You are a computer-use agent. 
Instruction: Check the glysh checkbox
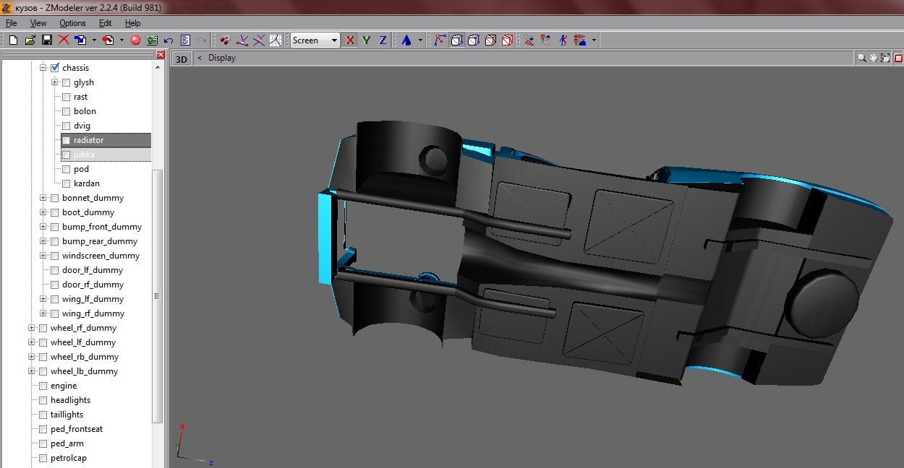coord(67,82)
